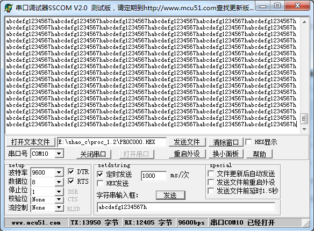Click the string input box abcdefg1234567h
Viewport: 314px width, 231px height.
186,207
